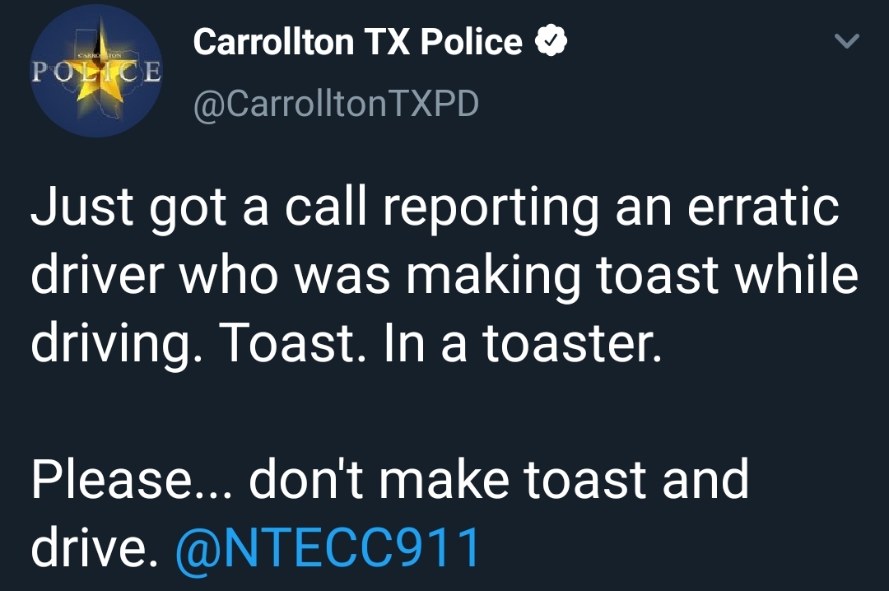This screenshot has width=889, height=591.
Task: Click the blue verified checkmark badge
Action: (x=549, y=42)
